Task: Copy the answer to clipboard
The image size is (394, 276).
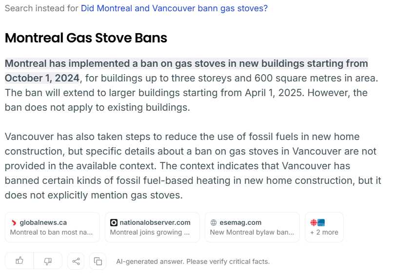Action: (x=98, y=261)
